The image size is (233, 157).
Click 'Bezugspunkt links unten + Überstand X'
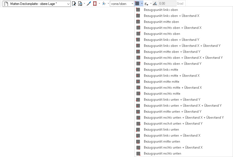pos(184,136)
